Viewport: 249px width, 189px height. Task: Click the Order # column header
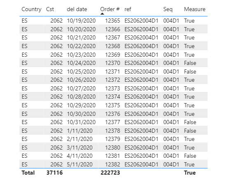point(110,9)
